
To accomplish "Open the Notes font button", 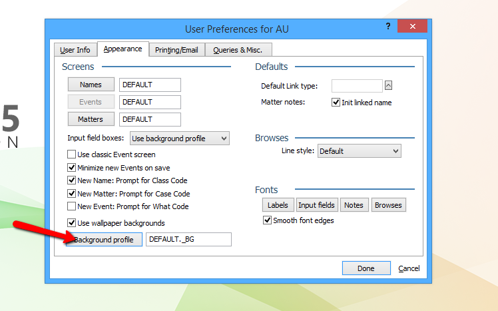I will [x=354, y=205].
